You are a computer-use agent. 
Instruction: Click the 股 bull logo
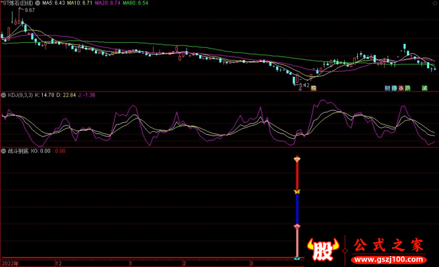pyautogui.click(x=325, y=249)
